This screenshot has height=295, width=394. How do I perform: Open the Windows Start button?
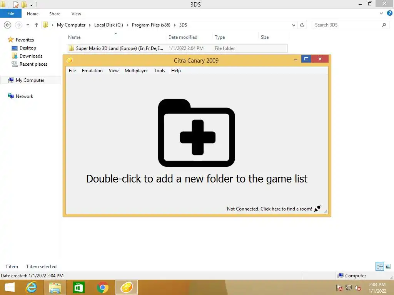(x=10, y=287)
